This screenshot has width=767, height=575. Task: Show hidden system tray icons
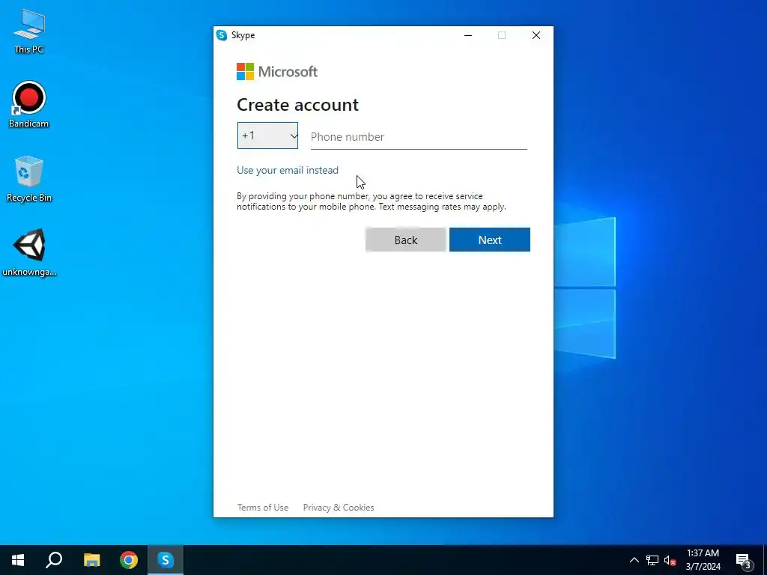pyautogui.click(x=634, y=560)
